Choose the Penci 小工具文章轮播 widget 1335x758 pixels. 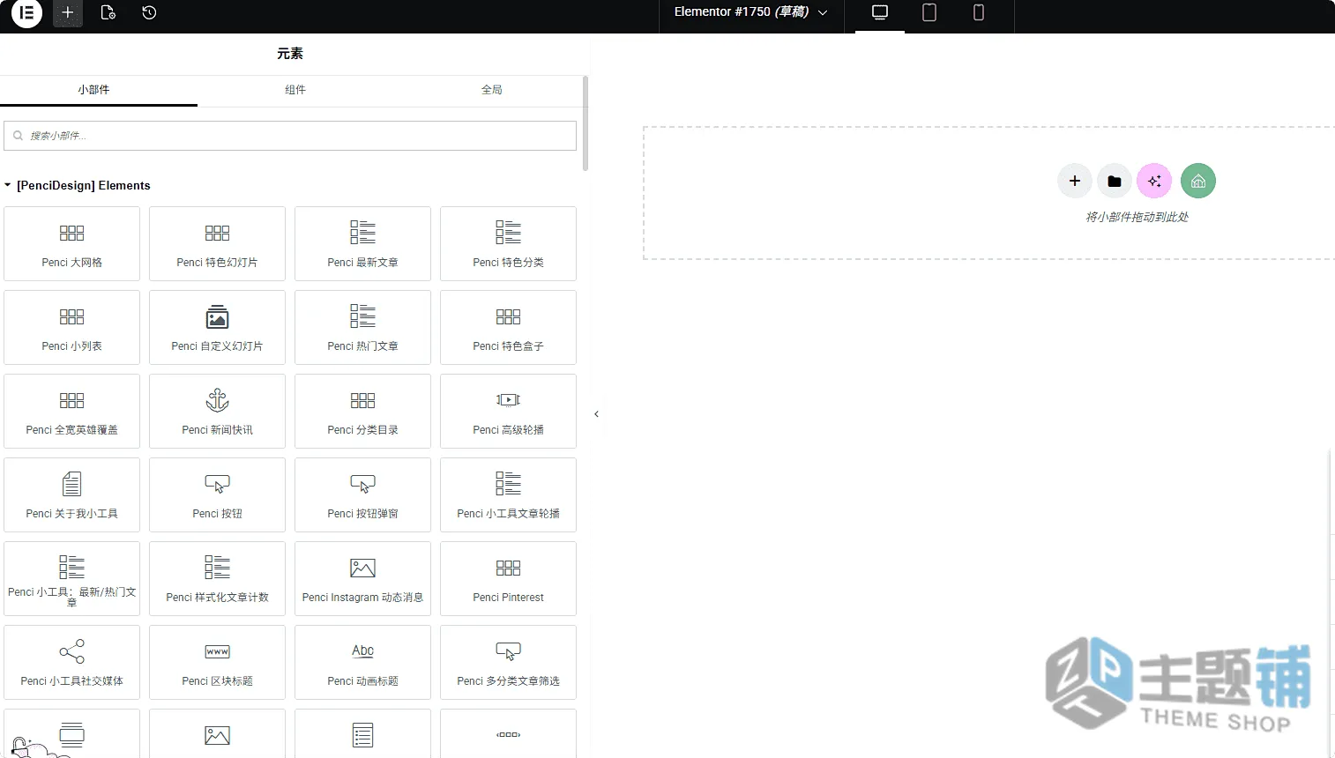[x=509, y=495]
